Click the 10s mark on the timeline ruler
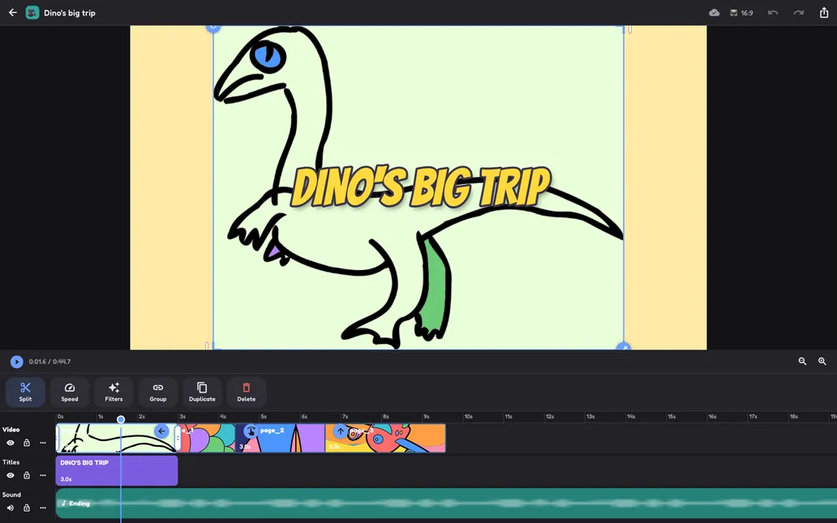 point(468,417)
